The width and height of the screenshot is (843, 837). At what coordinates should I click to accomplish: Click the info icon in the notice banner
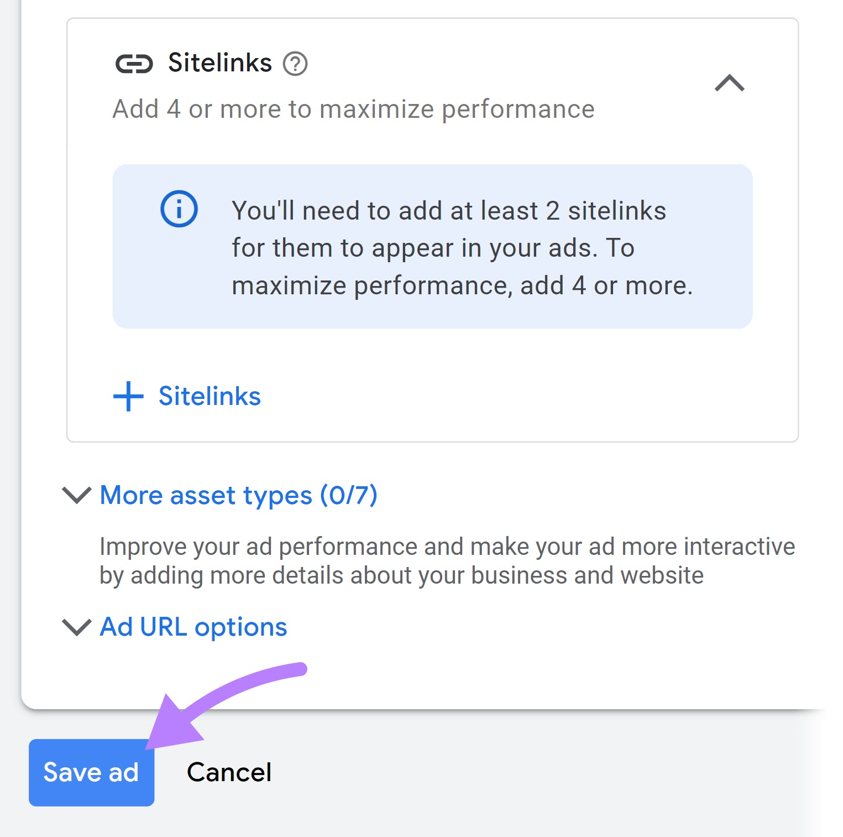179,208
